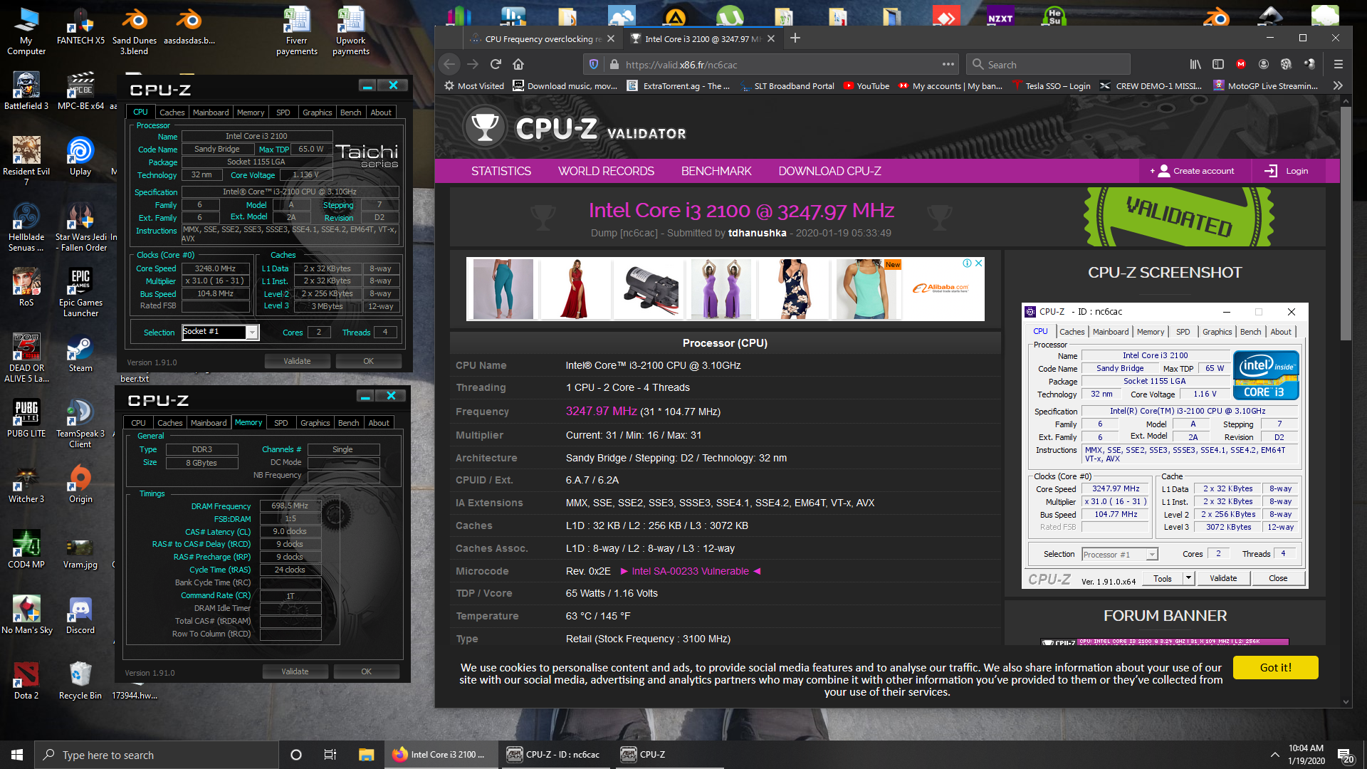Open Intel SA-00233 Vulnerable link

click(690, 571)
